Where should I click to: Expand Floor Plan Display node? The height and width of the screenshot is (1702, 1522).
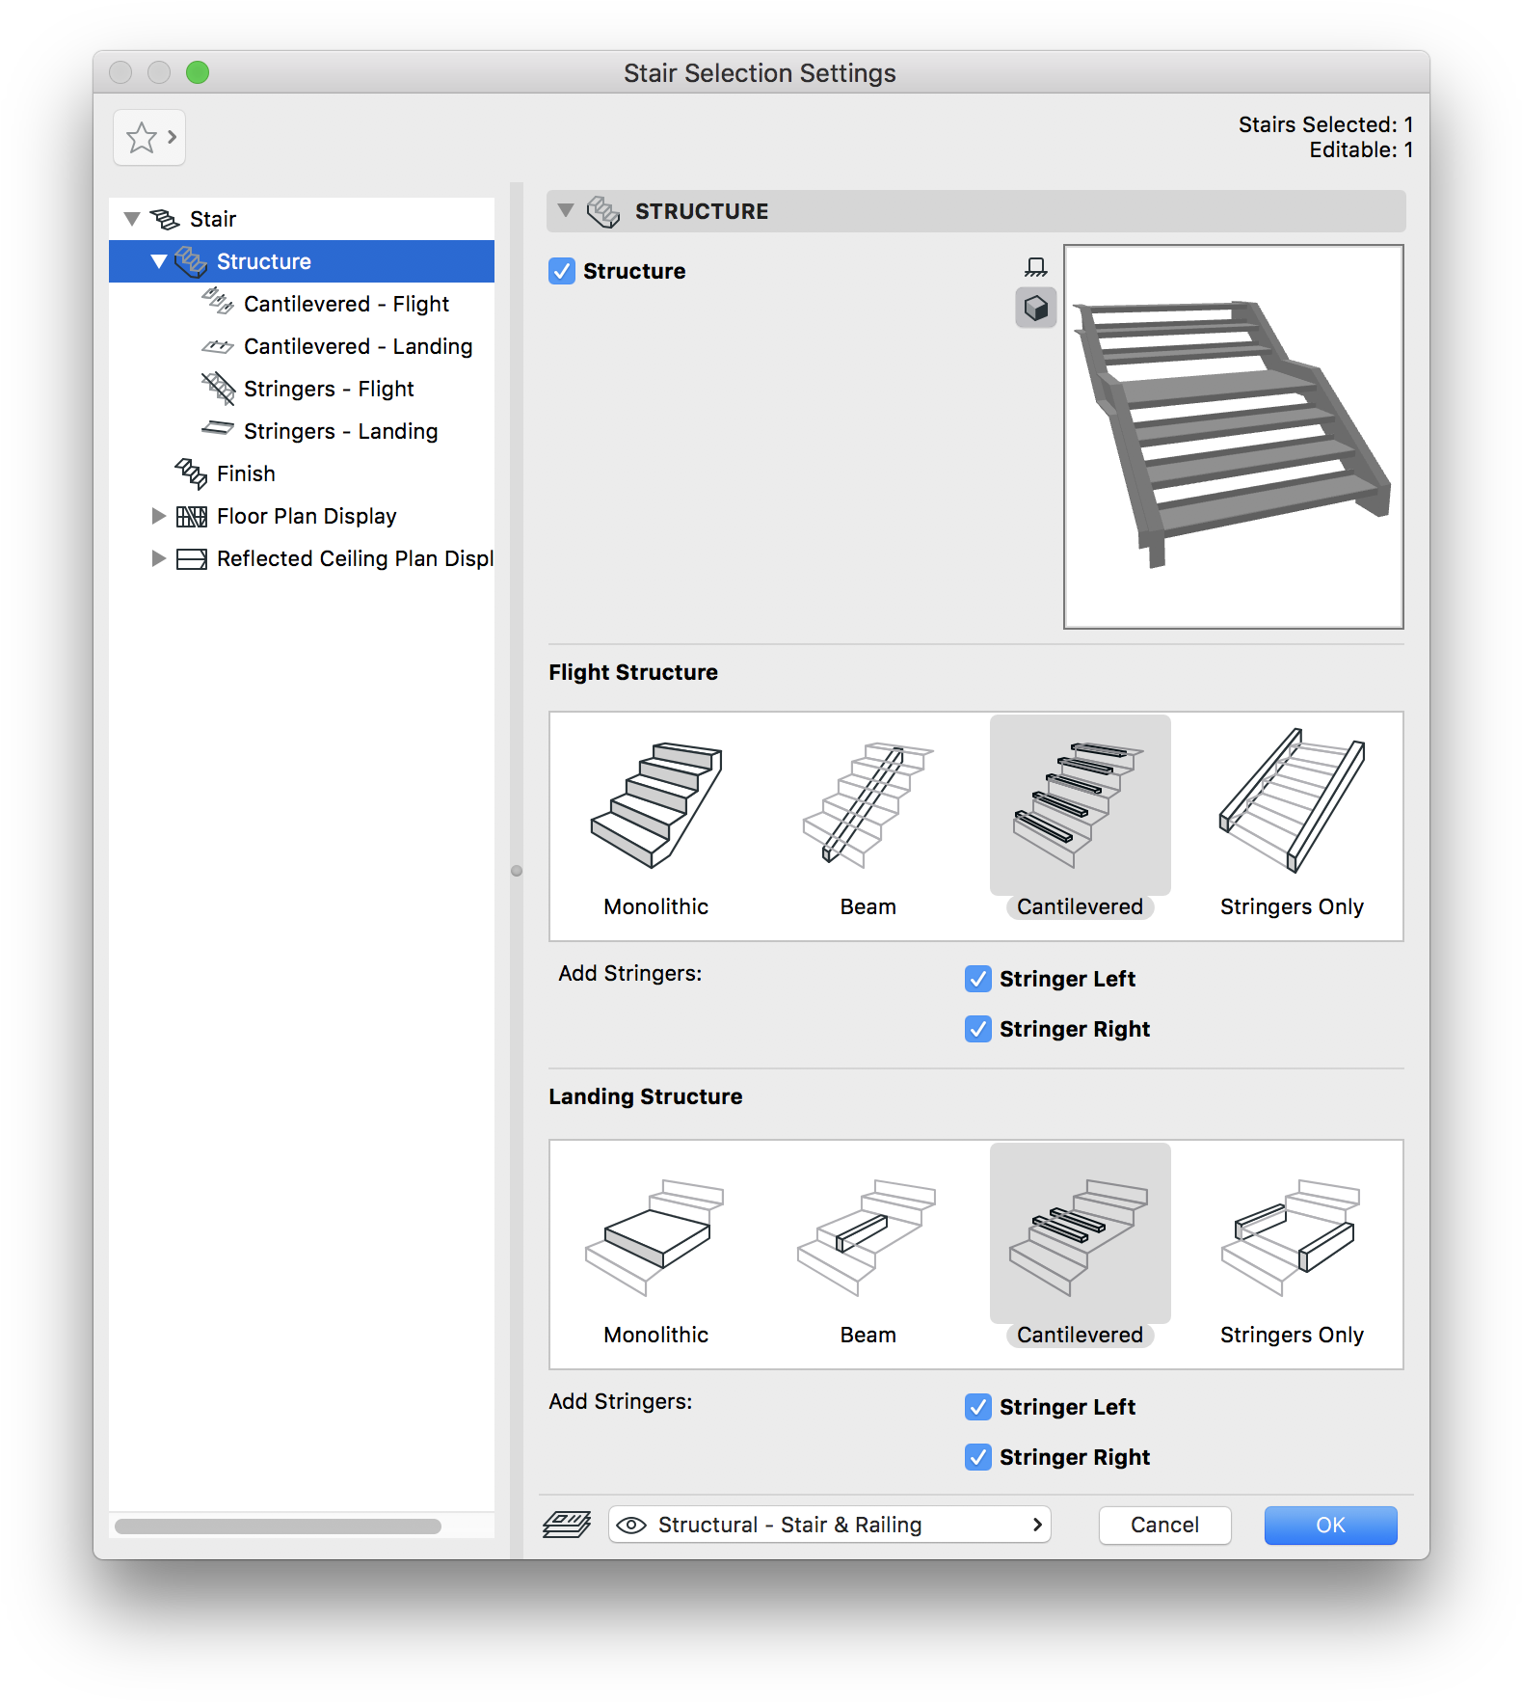pyautogui.click(x=159, y=516)
